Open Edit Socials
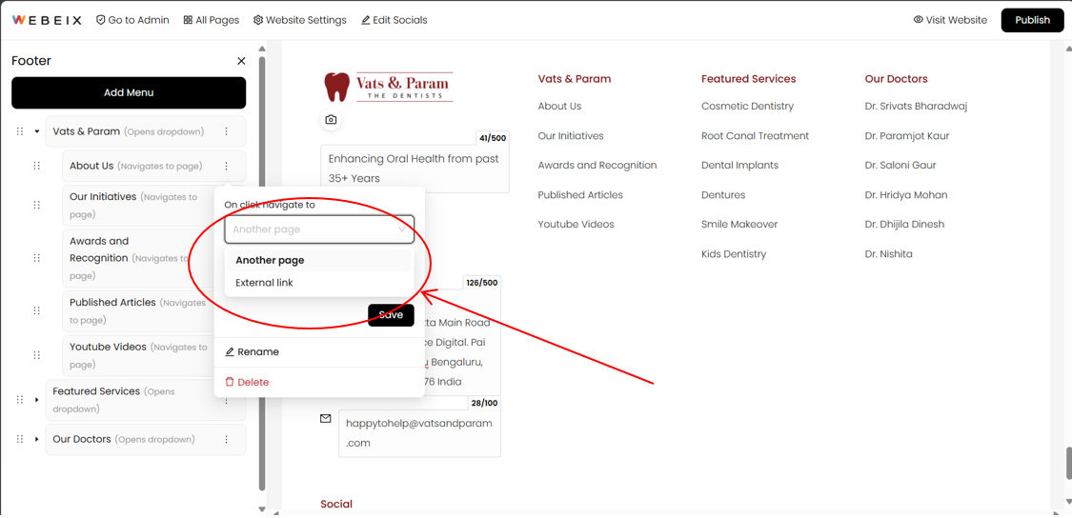1072x518 pixels. [x=394, y=20]
